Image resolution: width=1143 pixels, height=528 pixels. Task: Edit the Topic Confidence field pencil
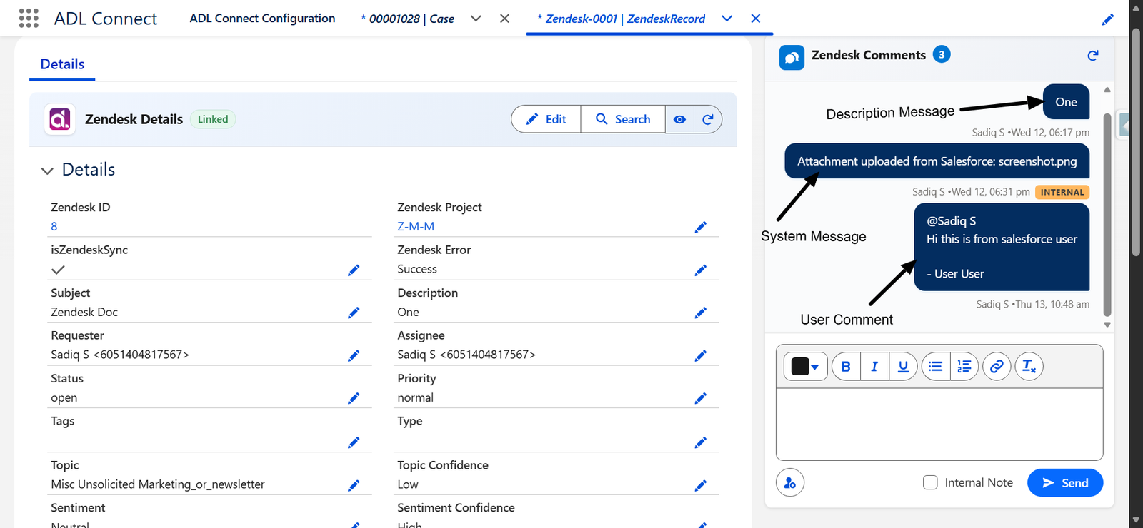tap(701, 485)
